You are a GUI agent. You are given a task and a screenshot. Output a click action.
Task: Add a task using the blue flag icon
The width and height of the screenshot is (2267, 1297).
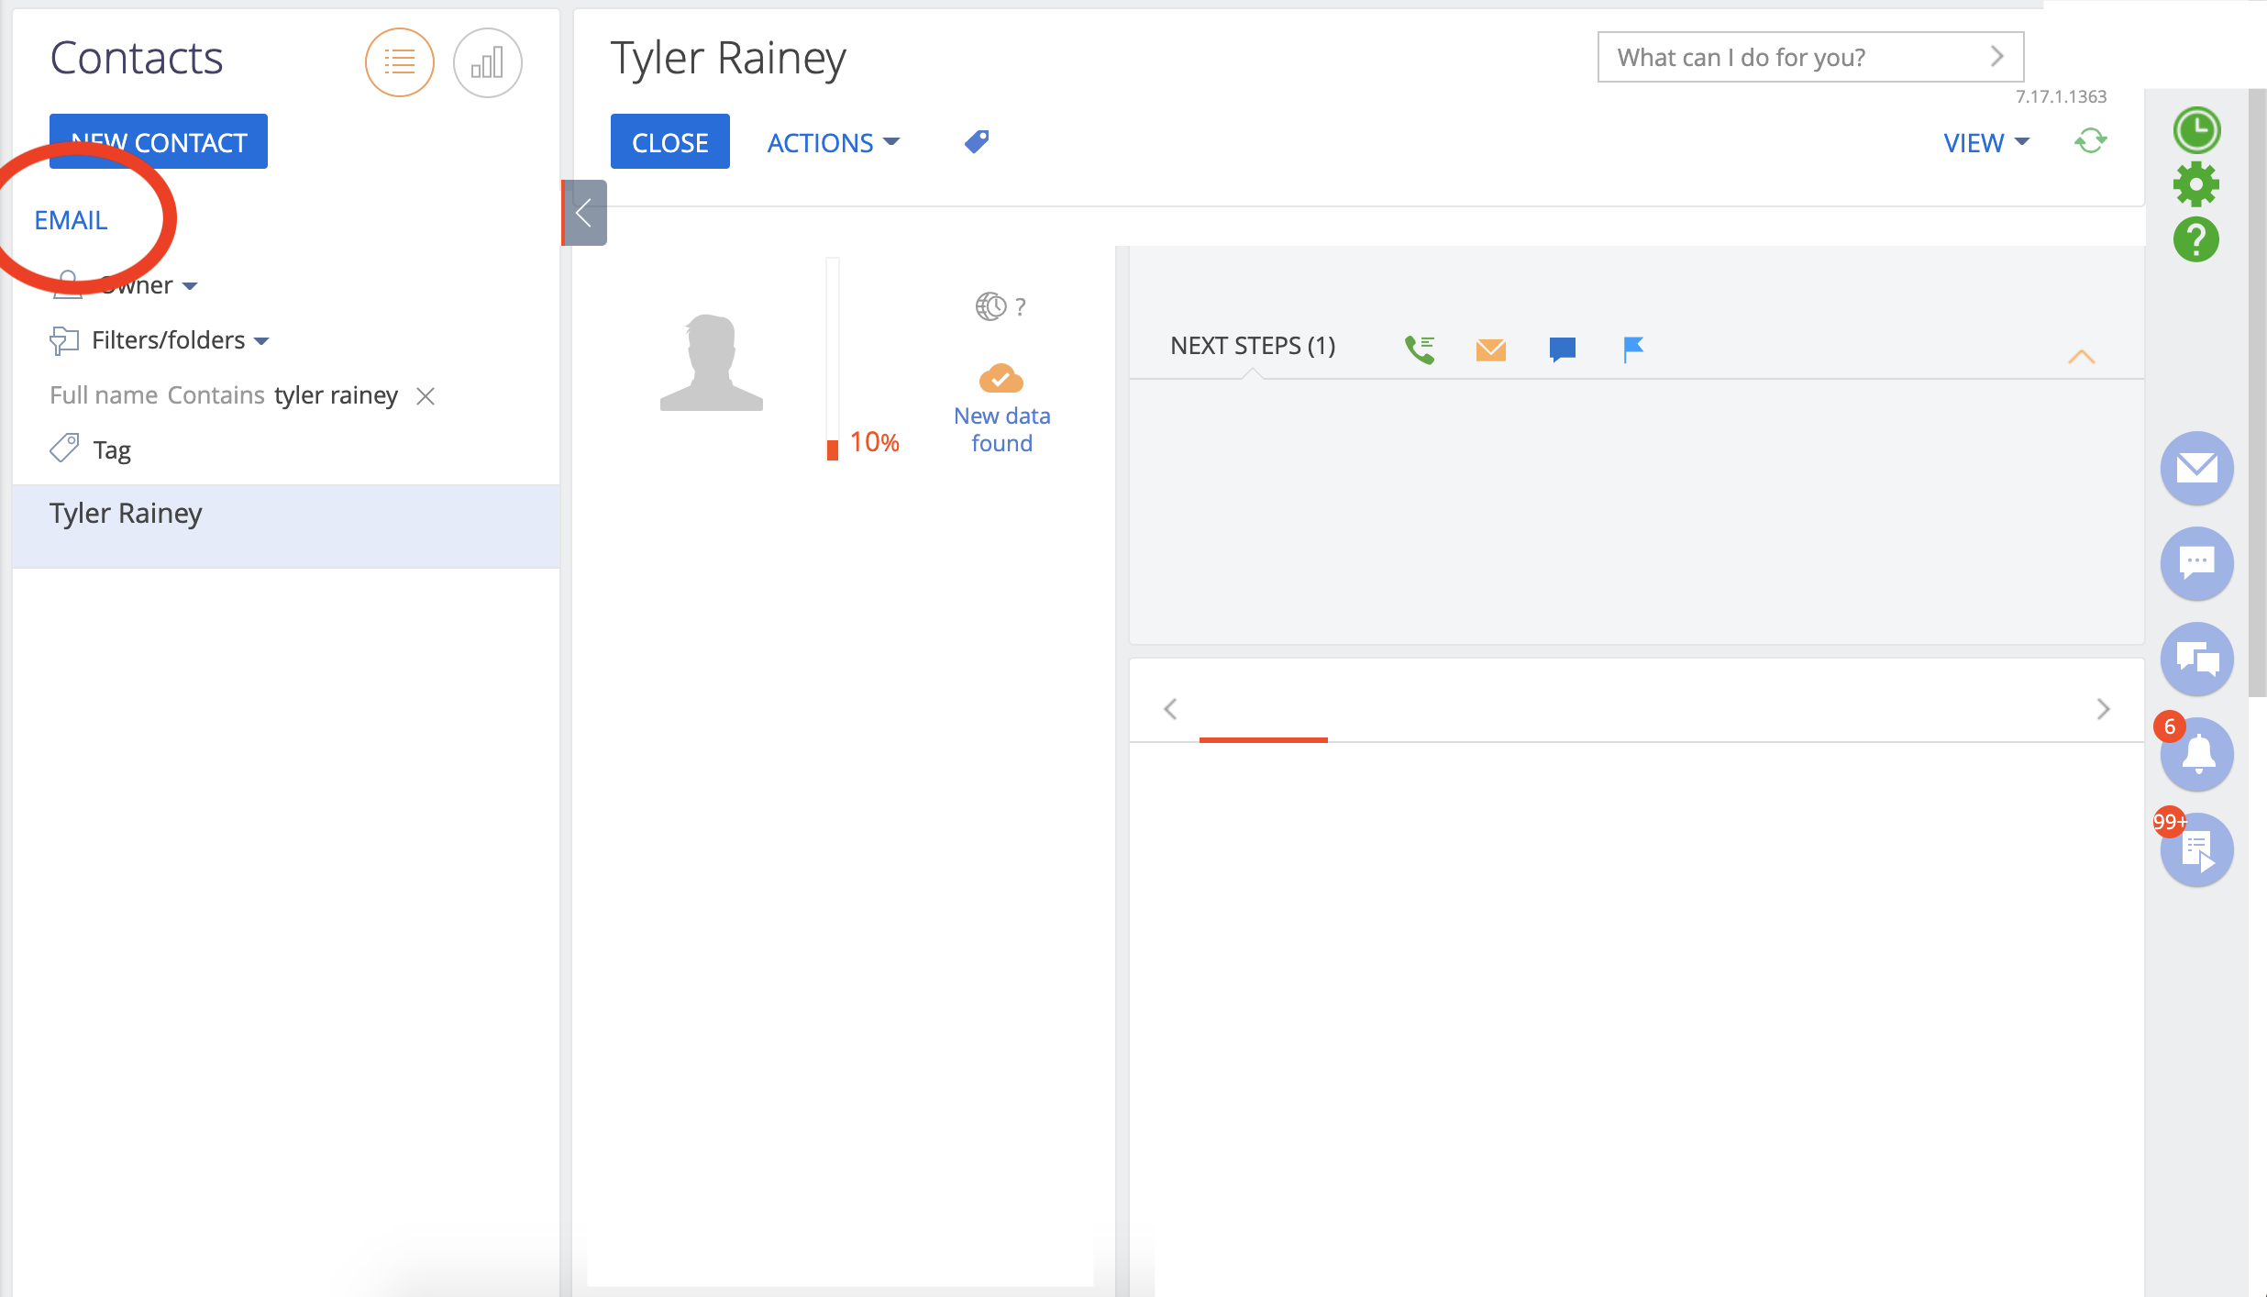[1633, 349]
